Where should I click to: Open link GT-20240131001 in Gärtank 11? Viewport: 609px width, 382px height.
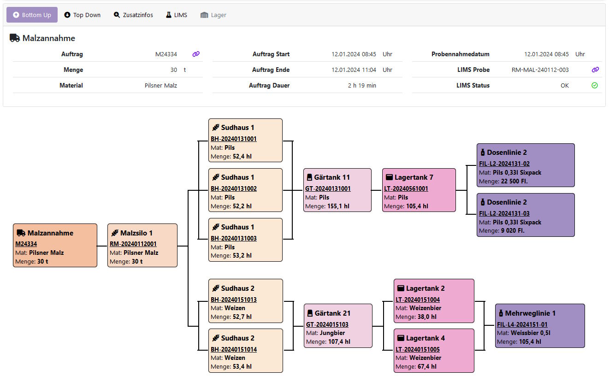(328, 189)
